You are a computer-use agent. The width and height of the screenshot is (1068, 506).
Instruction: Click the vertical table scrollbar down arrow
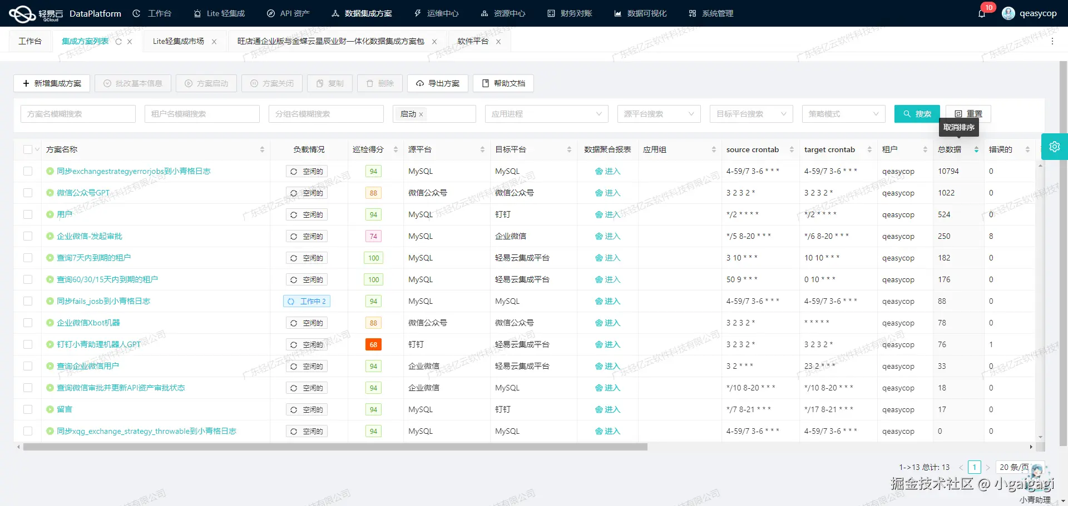pos(1040,438)
